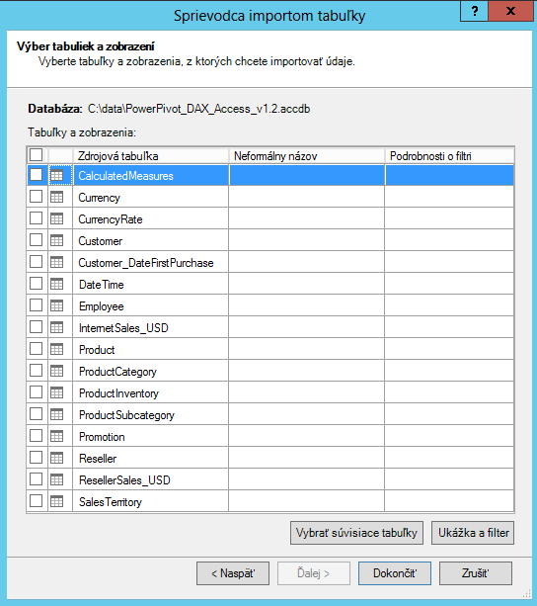
Task: Click the table icon beside Customer row
Action: 56,241
